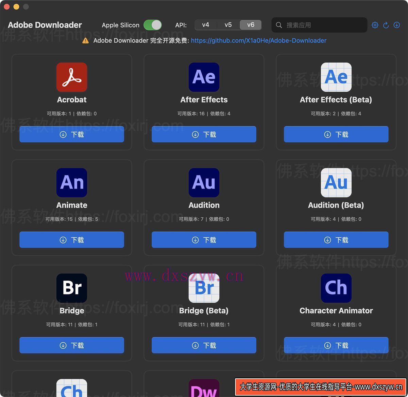This screenshot has width=408, height=397.
Task: Click the search magnifier icon
Action: pos(279,25)
